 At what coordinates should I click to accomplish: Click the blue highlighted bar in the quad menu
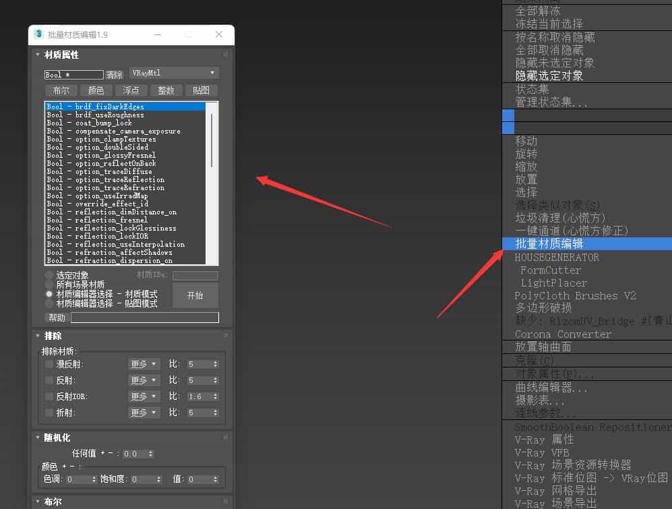[x=508, y=115]
